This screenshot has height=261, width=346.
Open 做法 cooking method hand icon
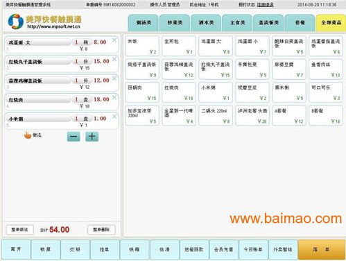point(28,135)
